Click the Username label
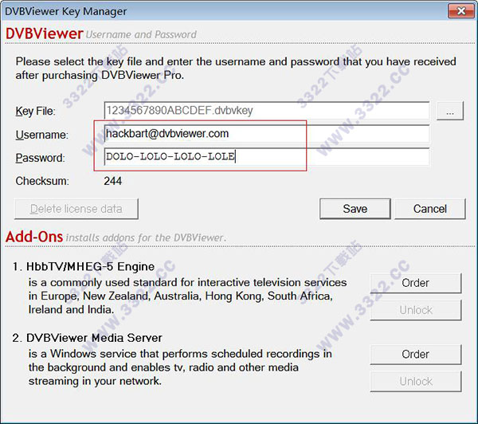This screenshot has height=424, width=478. (42, 135)
